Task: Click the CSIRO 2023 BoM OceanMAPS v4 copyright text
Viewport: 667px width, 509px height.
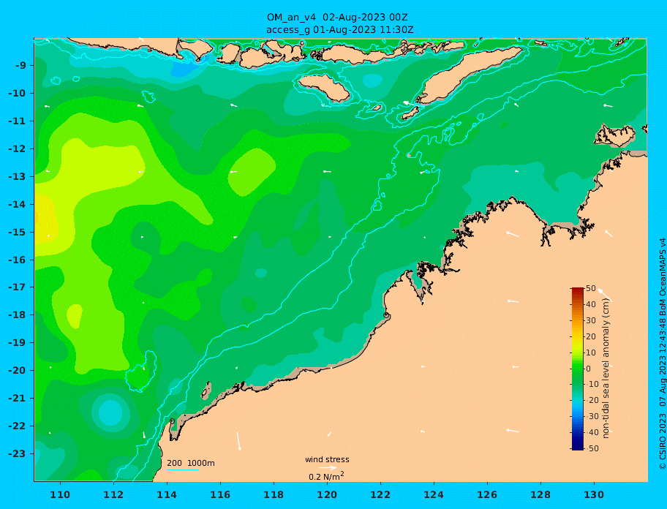Action: [662, 354]
